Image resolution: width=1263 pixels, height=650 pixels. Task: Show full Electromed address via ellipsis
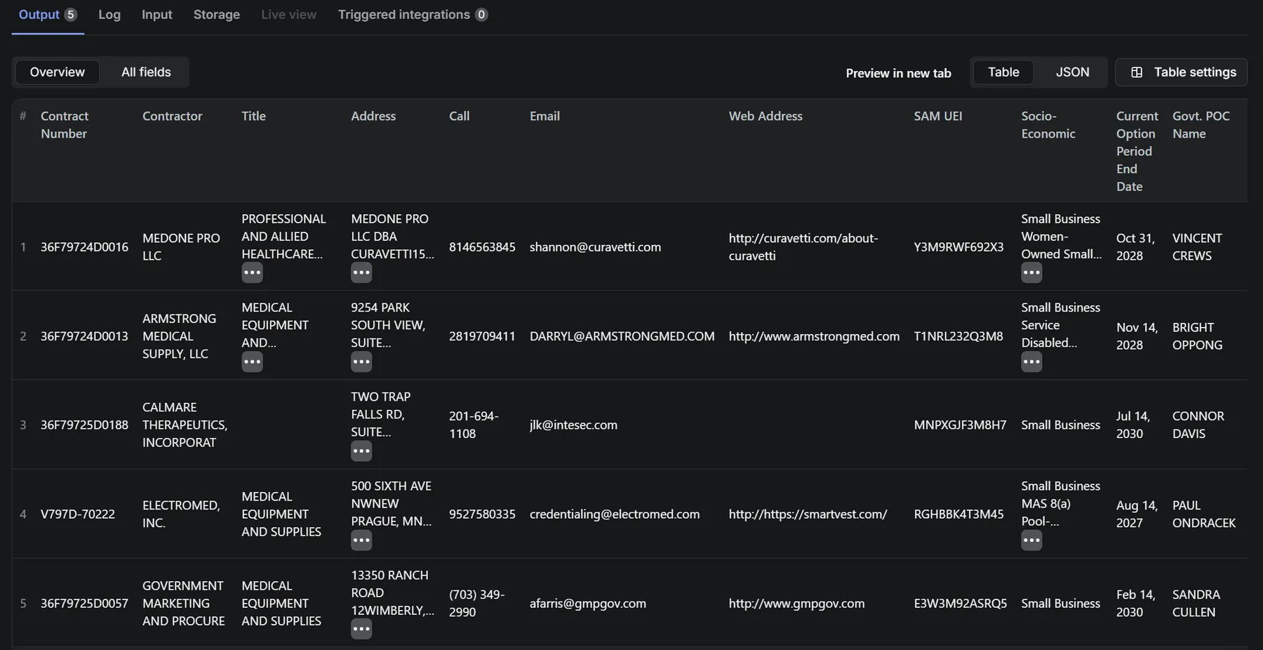point(361,540)
